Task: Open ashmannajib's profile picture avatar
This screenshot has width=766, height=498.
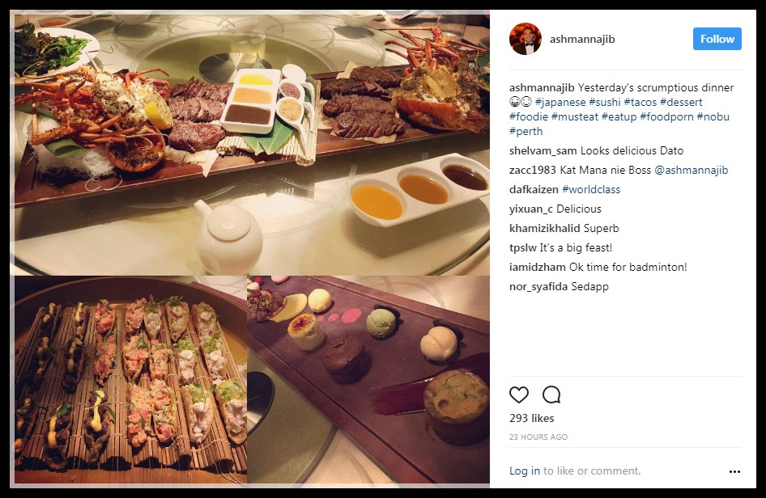Action: [x=526, y=39]
